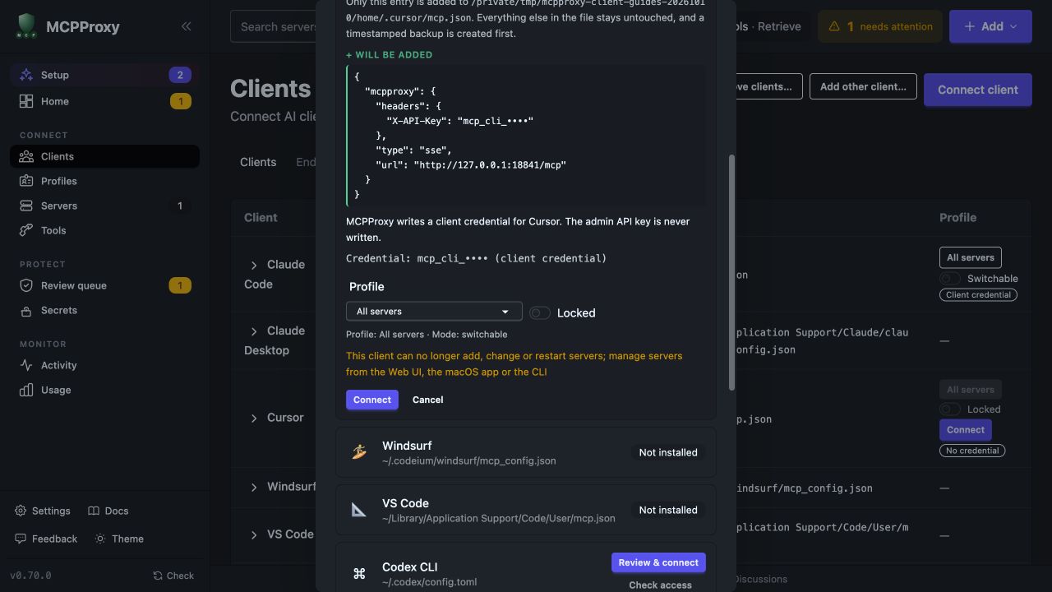Click All servers button in Claude Code row

click(971, 257)
